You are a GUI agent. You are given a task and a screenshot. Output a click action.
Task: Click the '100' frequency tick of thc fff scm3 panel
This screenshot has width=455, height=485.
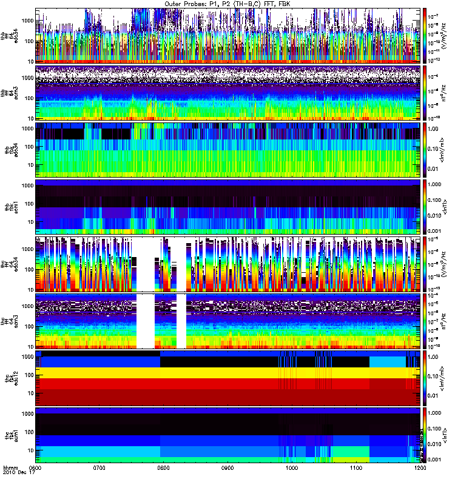(29, 326)
